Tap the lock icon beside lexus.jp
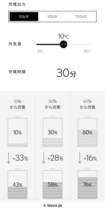The width and height of the screenshot is (105, 210). tap(44, 205)
